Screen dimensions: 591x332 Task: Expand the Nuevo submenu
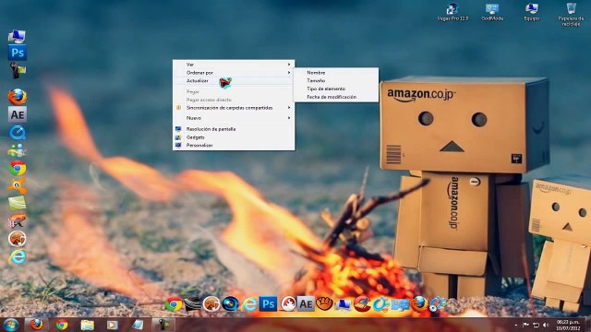click(x=234, y=118)
